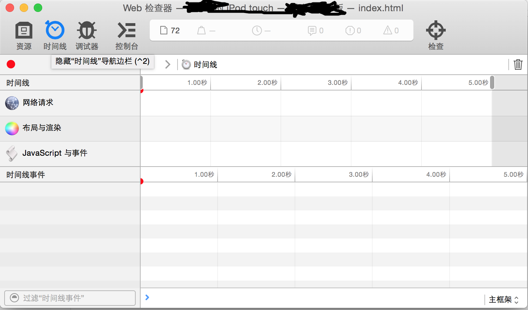The width and height of the screenshot is (528, 310).
Task: Click the resource count 72 indicator
Action: 170,31
